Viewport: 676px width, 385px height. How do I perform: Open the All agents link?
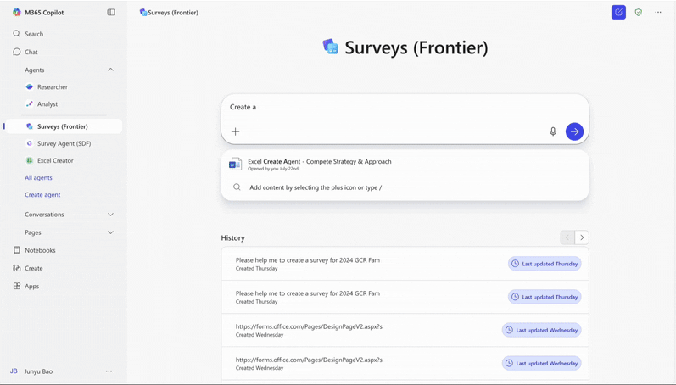(38, 177)
